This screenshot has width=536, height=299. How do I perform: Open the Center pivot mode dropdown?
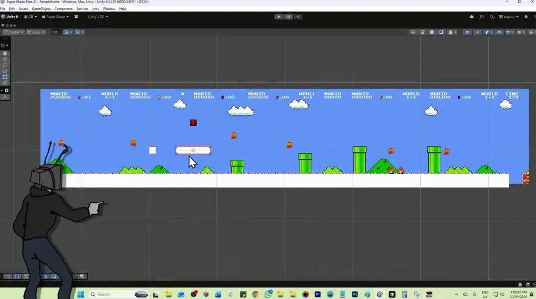pos(13,32)
